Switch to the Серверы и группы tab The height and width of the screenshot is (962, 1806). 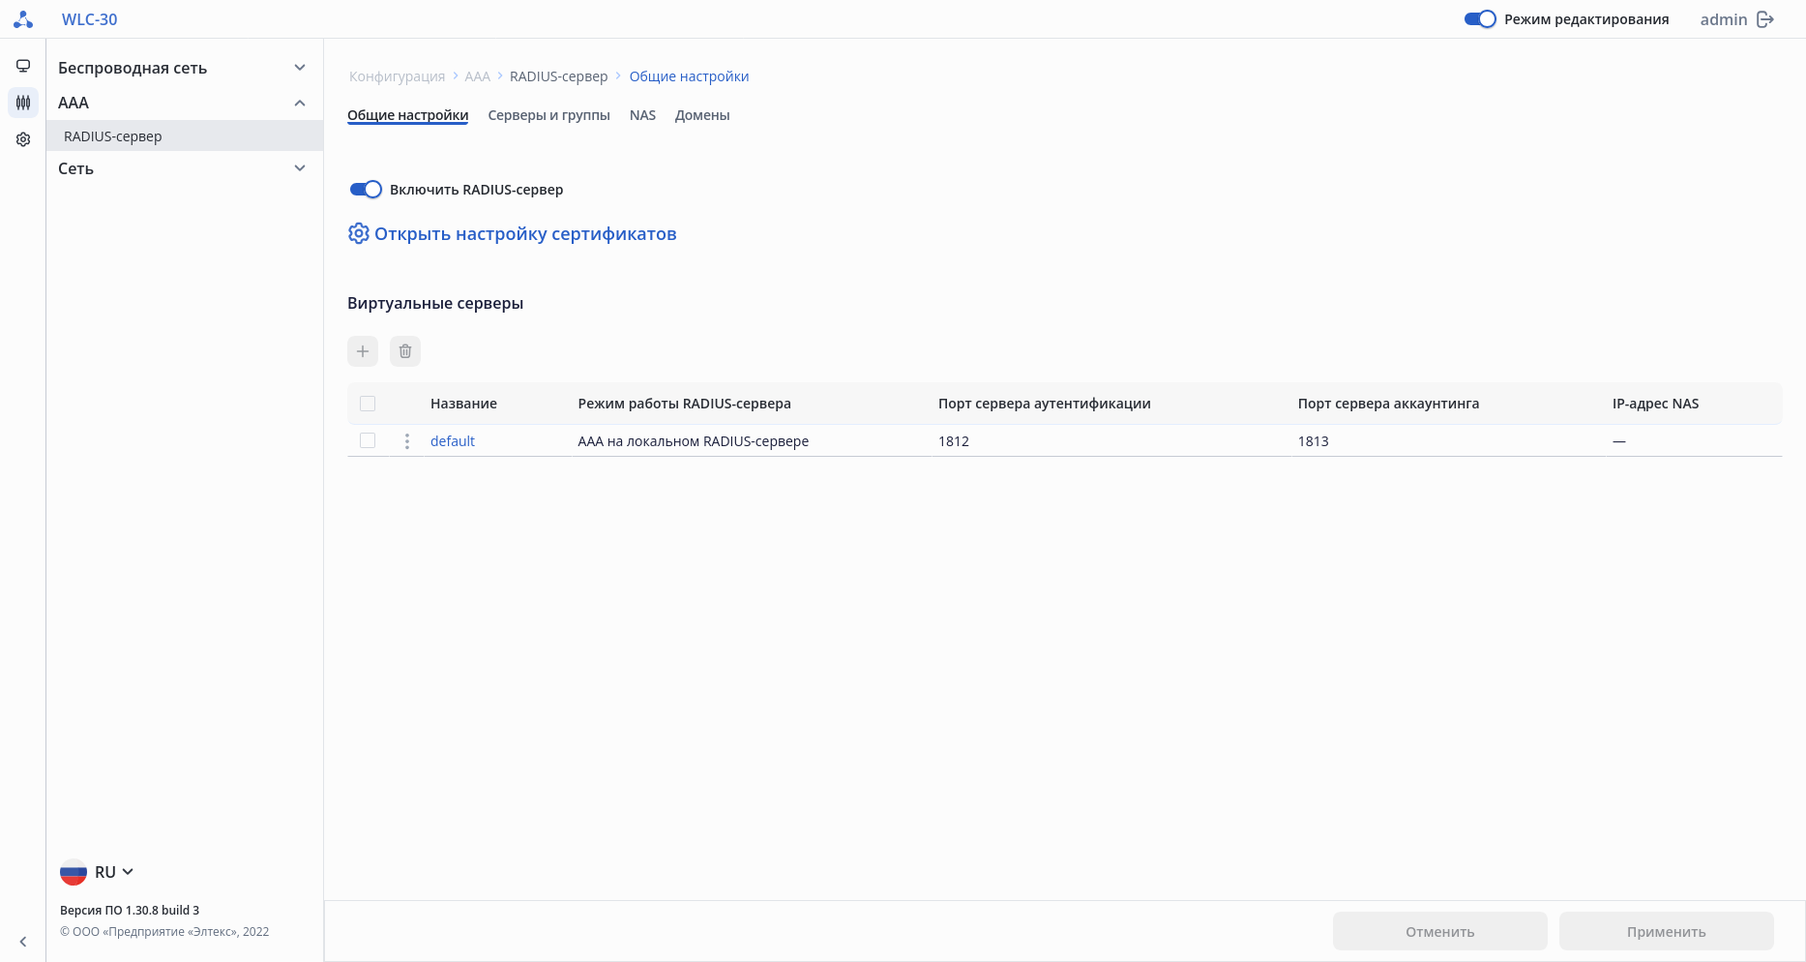pyautogui.click(x=548, y=115)
